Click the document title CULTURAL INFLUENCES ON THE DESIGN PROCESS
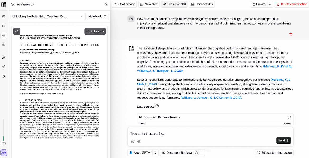The width and height of the screenshot is (309, 158). coord(60,45)
